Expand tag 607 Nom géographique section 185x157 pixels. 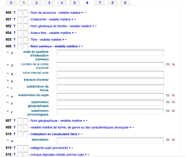click(x=56, y=121)
